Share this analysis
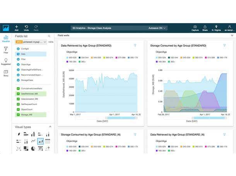 point(205,28)
